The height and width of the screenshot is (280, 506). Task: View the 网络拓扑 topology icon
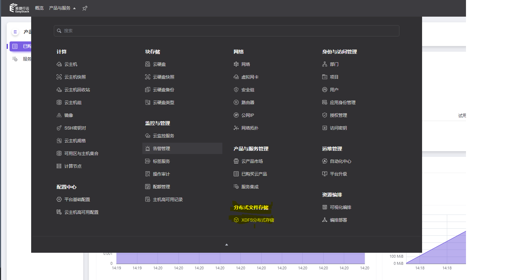coord(236,128)
